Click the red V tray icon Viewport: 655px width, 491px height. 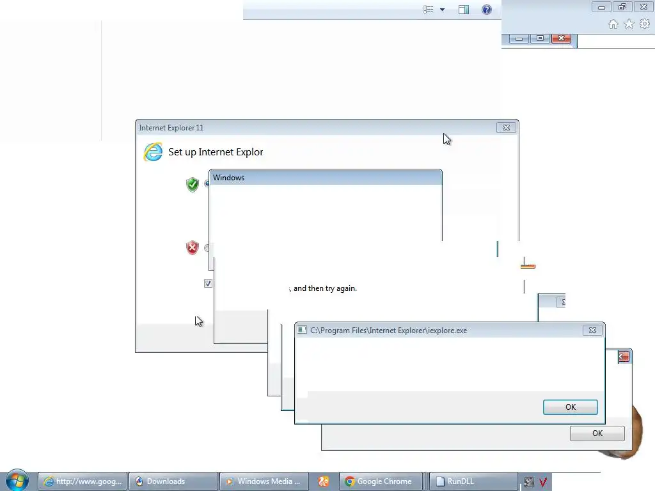(543, 482)
